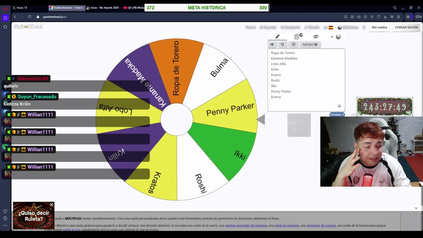Open language selector with Spanish flag
Viewport: 423px width, 238px height.
pos(328,27)
